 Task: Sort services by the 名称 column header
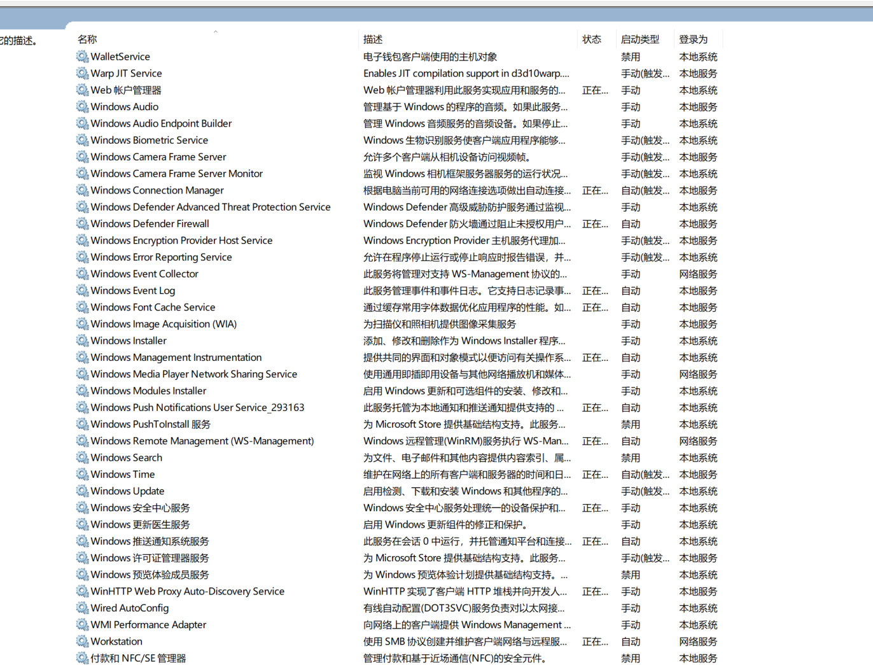(x=87, y=39)
